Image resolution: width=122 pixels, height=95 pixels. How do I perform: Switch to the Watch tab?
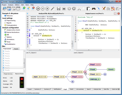tap(71, 89)
